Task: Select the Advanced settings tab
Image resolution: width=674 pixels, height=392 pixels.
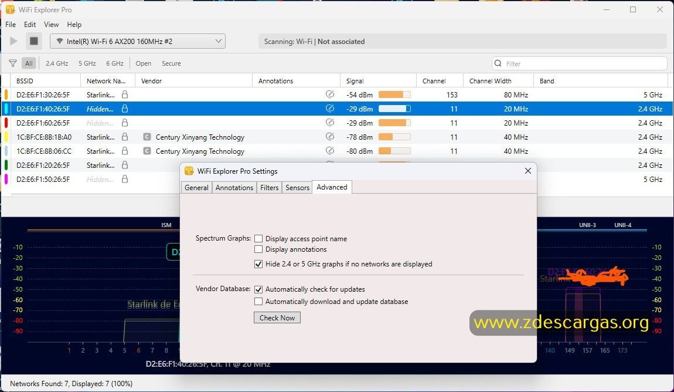Action: [332, 187]
